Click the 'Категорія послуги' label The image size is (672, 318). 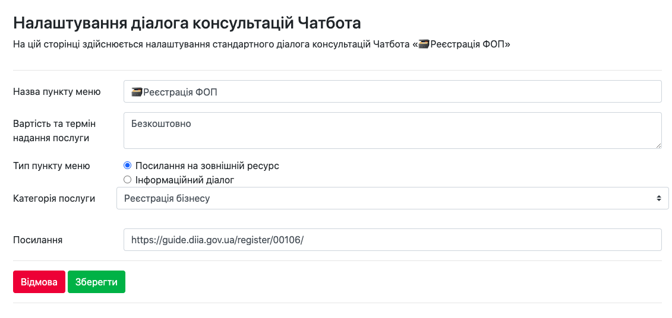pyautogui.click(x=54, y=199)
